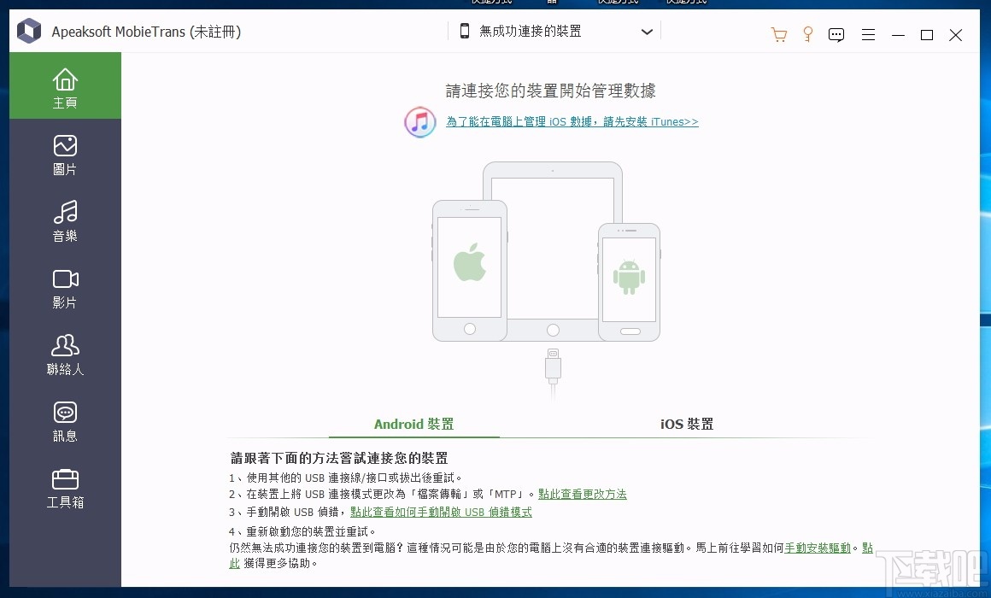Open the 點此查看更改方法 link
Viewport: 991px width, 598px height.
pos(583,495)
